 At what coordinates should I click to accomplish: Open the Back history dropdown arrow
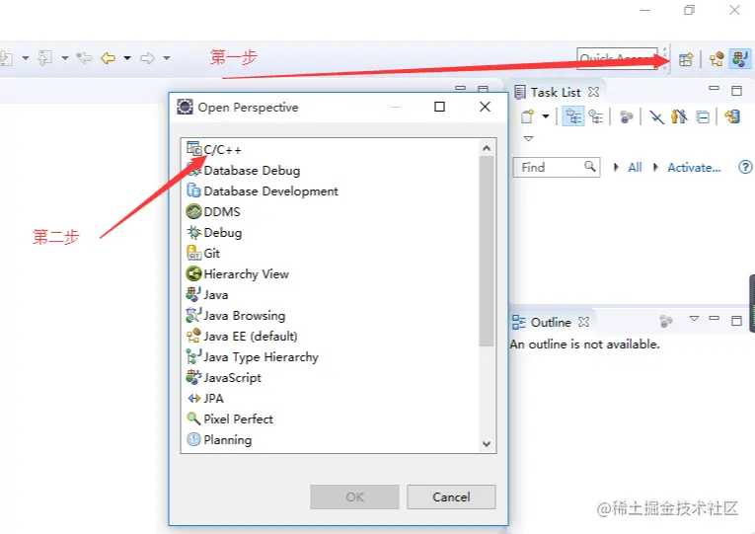pos(127,58)
